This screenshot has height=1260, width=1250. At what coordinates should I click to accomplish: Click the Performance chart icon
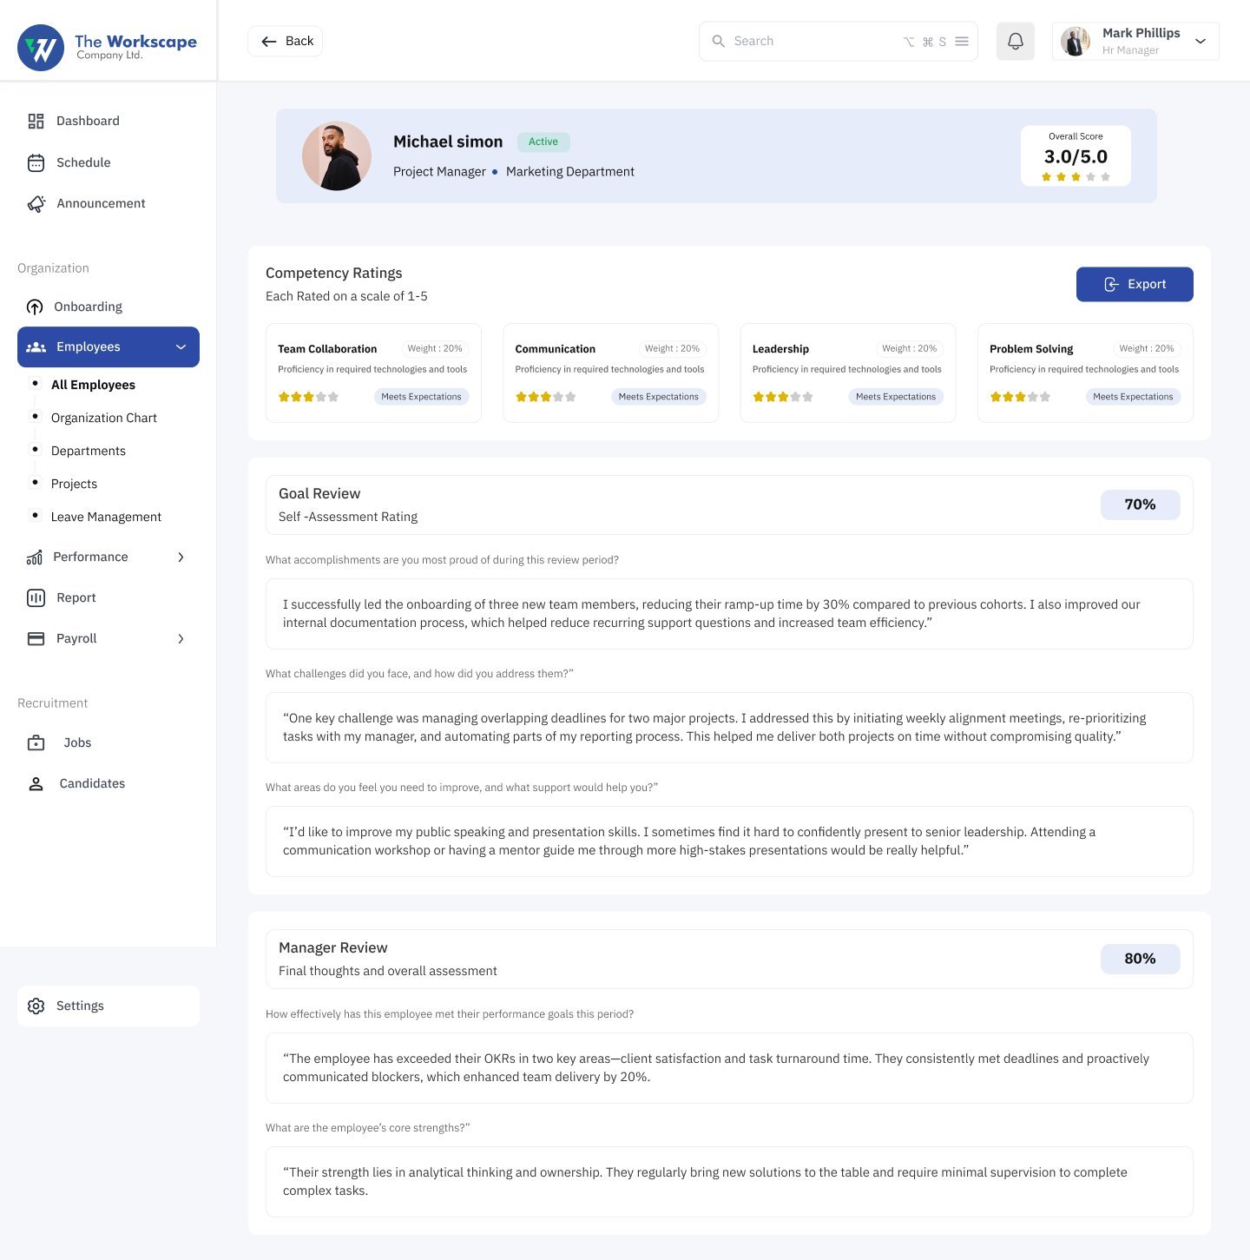click(x=35, y=557)
